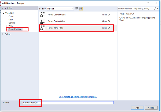The width and height of the screenshot is (161, 112).
Task: Switch to medium icons view
Action: tap(76, 9)
